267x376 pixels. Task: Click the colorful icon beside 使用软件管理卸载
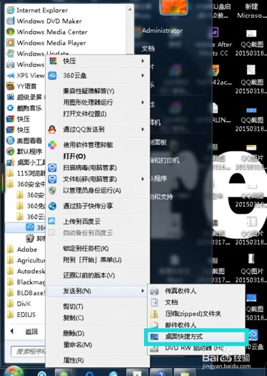52,145
